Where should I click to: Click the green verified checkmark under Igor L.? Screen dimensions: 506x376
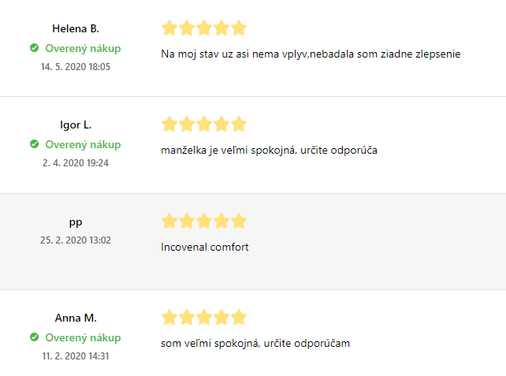tap(34, 144)
